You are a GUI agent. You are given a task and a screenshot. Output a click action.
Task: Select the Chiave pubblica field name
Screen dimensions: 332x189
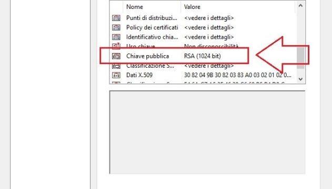pyautogui.click(x=147, y=56)
